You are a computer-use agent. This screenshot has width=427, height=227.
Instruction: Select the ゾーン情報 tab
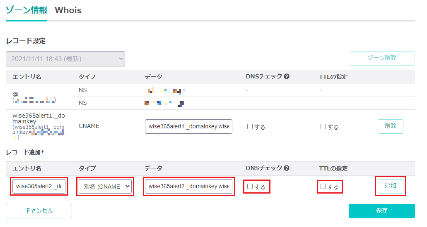(26, 10)
